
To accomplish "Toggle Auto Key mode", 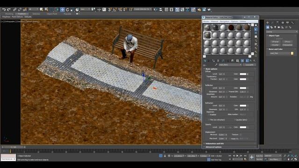I will pos(259,155).
